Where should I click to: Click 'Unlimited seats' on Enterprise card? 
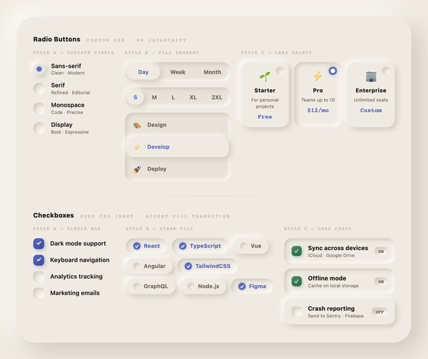click(x=371, y=100)
